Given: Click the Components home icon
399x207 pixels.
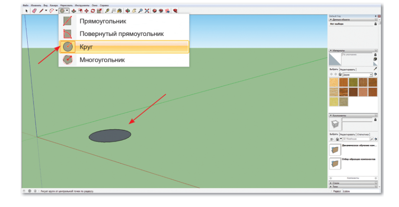Looking at the screenshot, I should pyautogui.click(x=338, y=139).
